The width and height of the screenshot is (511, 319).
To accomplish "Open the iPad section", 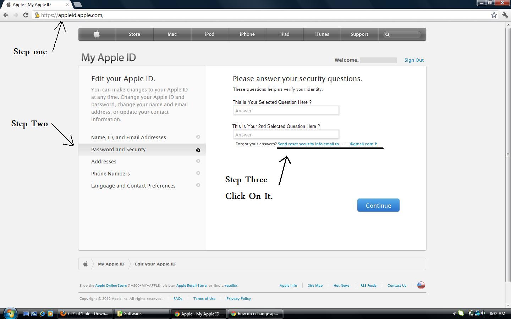I will pos(285,34).
